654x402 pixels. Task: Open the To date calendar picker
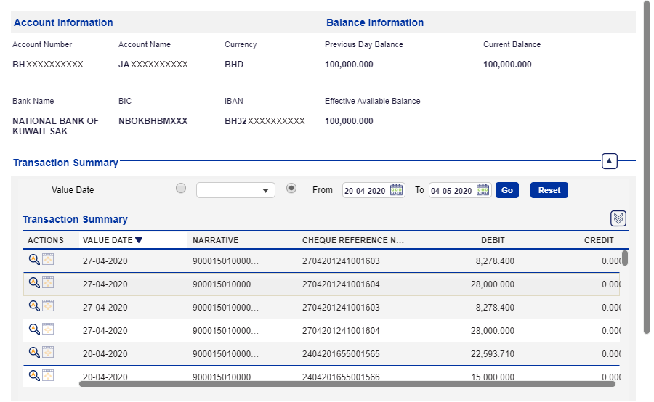[x=483, y=190]
